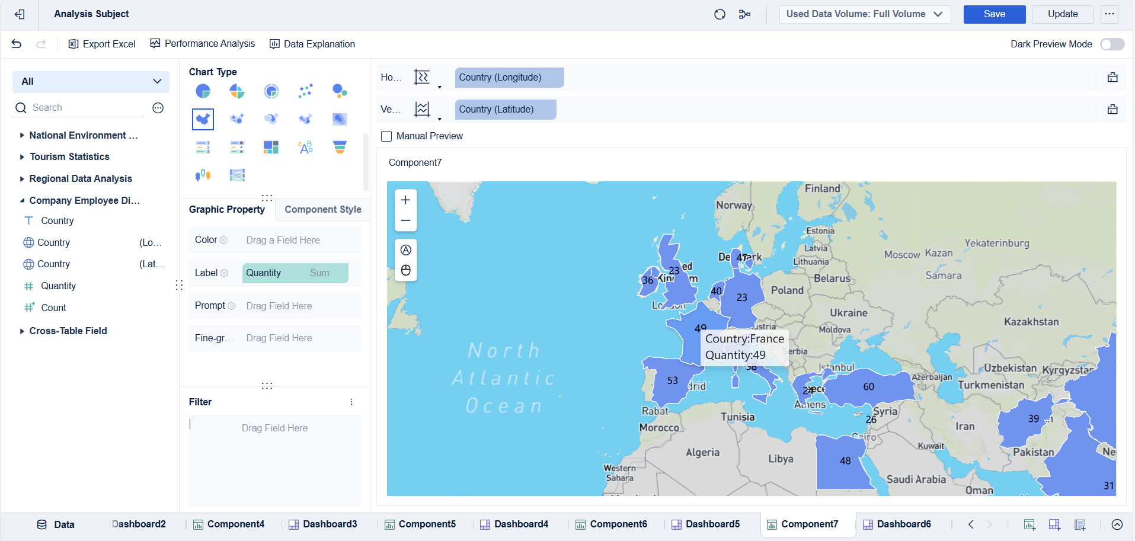Expand Tourism Statistics folder
Screen dimensions: 1135x541
pos(22,157)
